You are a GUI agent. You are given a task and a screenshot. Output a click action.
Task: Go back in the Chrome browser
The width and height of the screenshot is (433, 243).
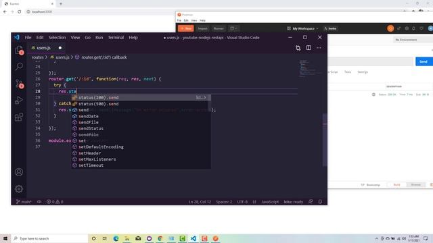(x=5, y=11)
